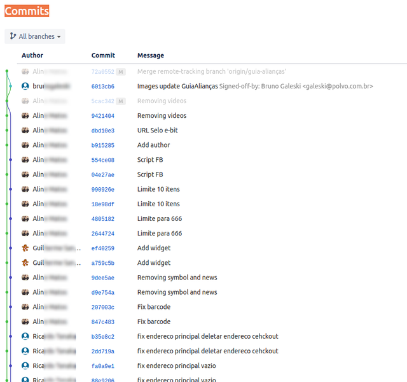Select message 'Images update GuiaAlianças'
This screenshot has height=382, width=407.
tap(177, 86)
